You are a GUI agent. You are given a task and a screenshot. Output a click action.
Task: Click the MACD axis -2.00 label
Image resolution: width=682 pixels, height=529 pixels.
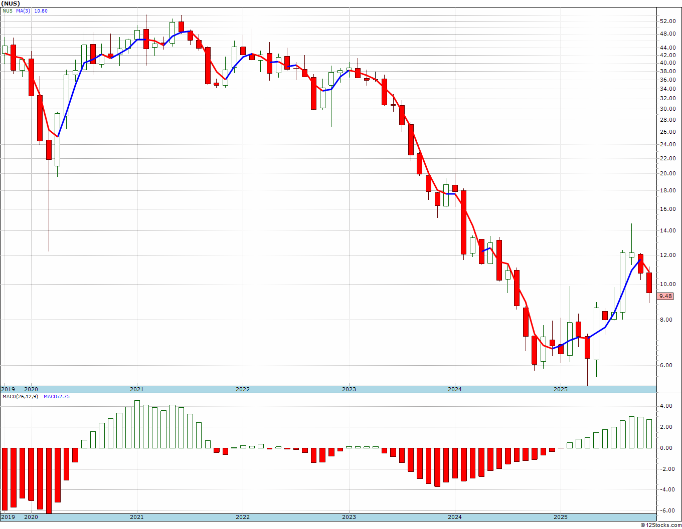click(x=666, y=469)
